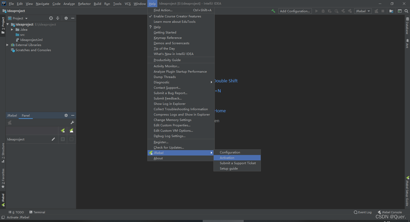This screenshot has width=410, height=222.
Task: Click the Run arrow icon in toolbar
Action: (316, 11)
